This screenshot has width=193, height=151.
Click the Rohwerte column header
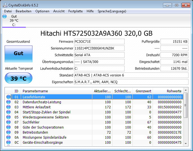coord(168,91)
